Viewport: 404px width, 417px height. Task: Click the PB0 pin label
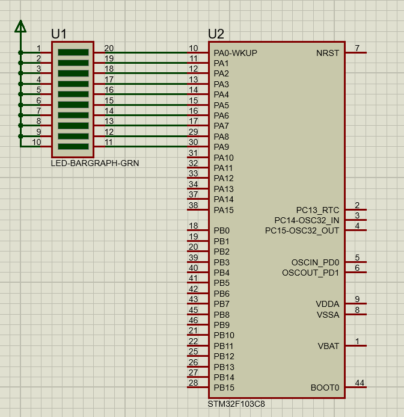point(222,230)
